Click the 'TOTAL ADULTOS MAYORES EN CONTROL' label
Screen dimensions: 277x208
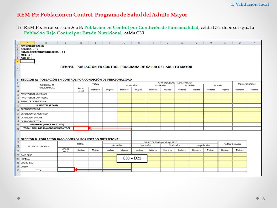(x=47, y=128)
